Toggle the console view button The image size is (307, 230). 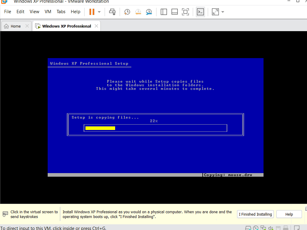[x=200, y=12]
